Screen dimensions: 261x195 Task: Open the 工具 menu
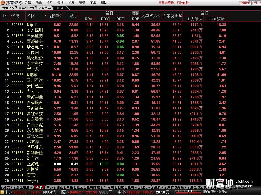[x=93, y=3]
